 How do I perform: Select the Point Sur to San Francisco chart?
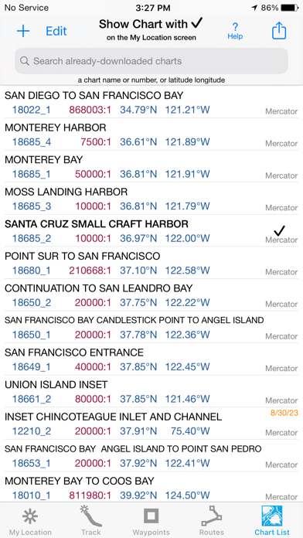[x=151, y=263]
